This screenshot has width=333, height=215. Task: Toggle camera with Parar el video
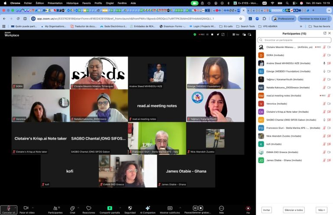[x=26, y=208]
